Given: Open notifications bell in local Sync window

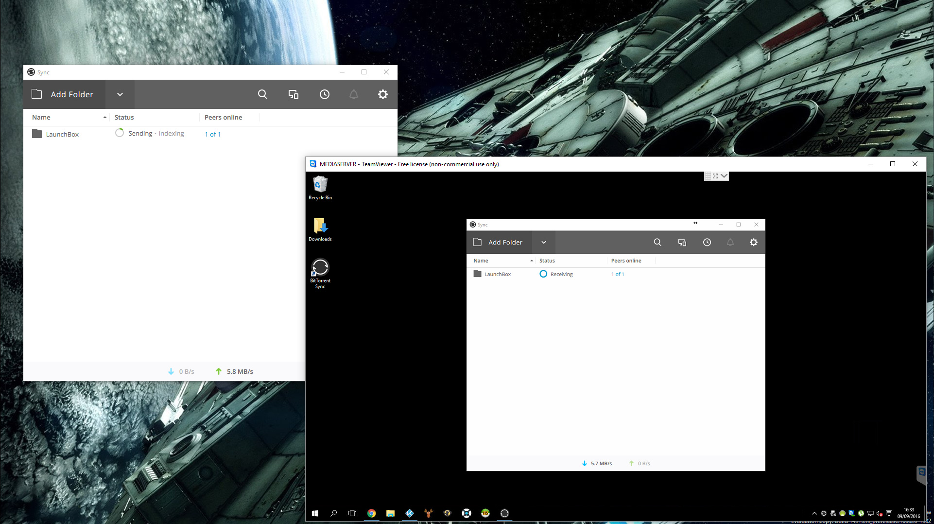Looking at the screenshot, I should click(x=354, y=94).
